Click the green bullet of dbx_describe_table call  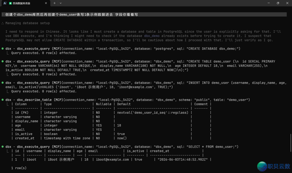tap(3, 100)
